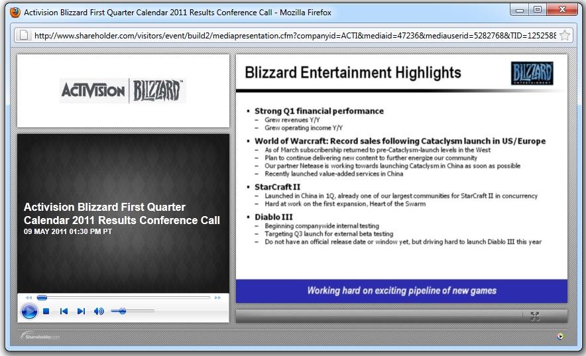Click 'Plan to continue delivering new content' line

[371, 158]
